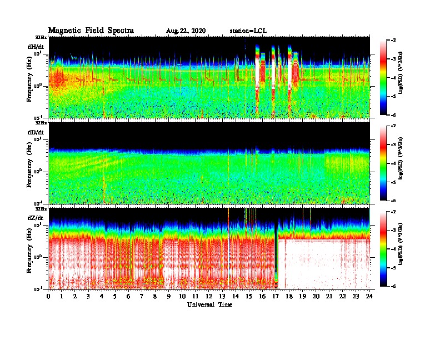Click the "dH/dt" panel label
This screenshot has width=440, height=340.
tap(36, 47)
